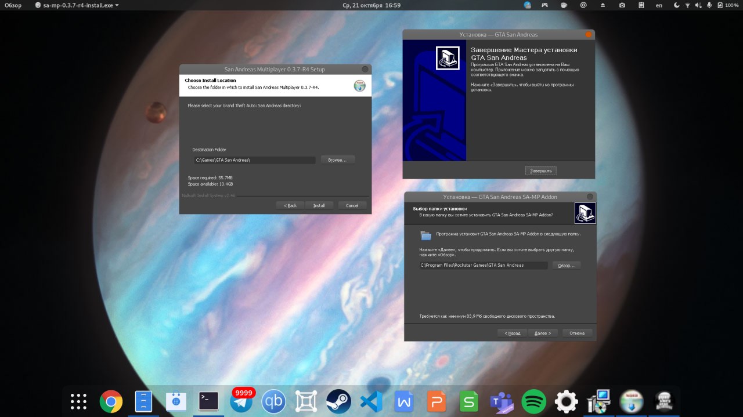Launch WPS Spreadsheets from the dock
Image resolution: width=743 pixels, height=417 pixels.
click(x=468, y=401)
